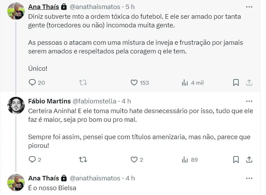Share Ana Thaís's first tweet
Screen dimensions: 266x195
(x=249, y=83)
